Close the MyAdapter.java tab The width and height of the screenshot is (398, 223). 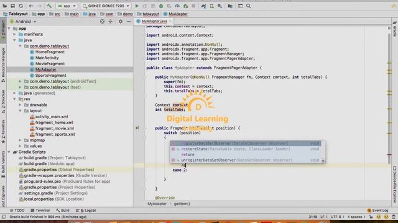pyautogui.click(x=170, y=21)
